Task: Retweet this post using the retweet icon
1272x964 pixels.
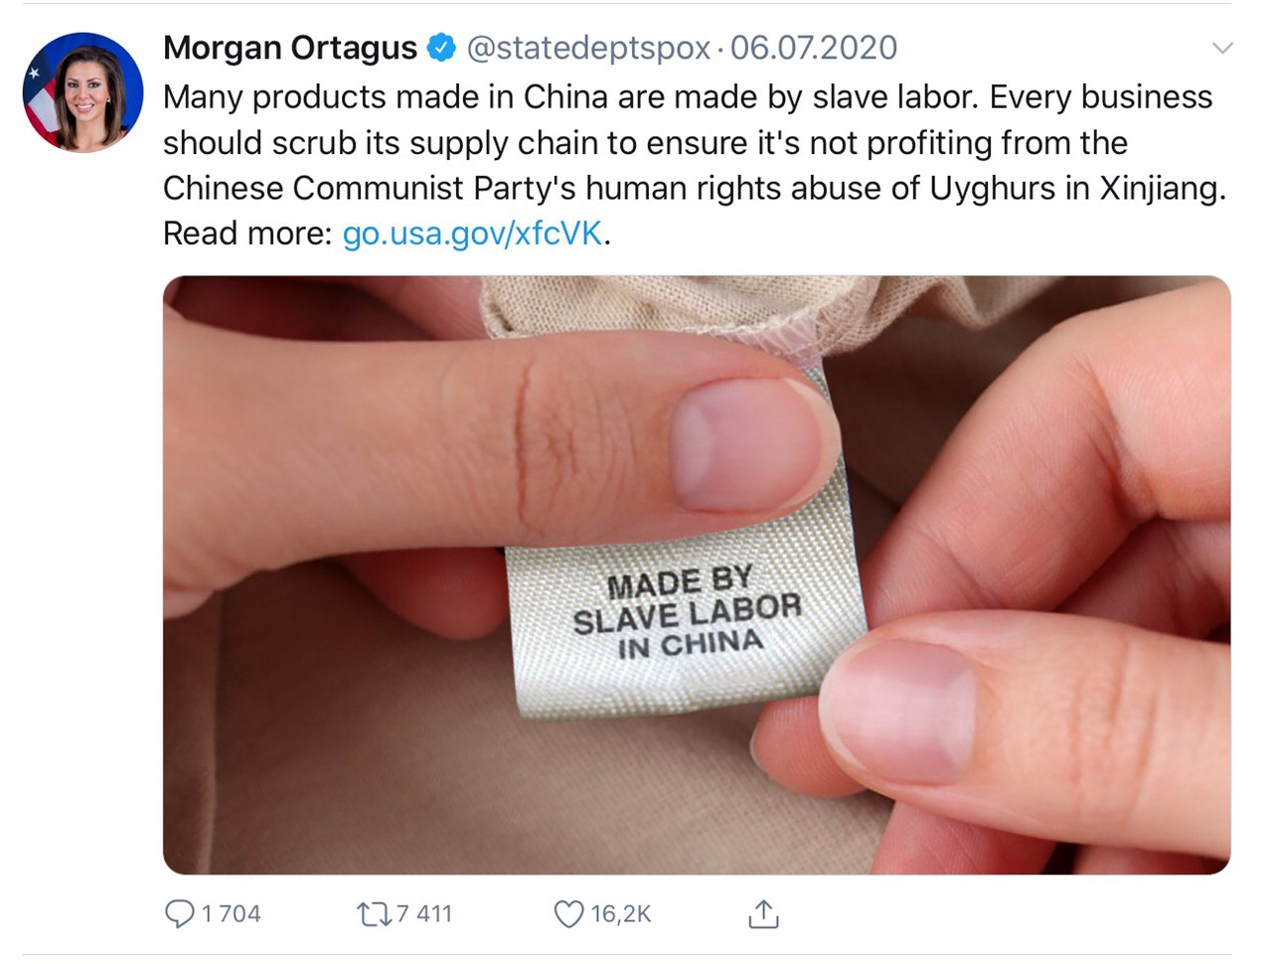Action: (x=374, y=913)
